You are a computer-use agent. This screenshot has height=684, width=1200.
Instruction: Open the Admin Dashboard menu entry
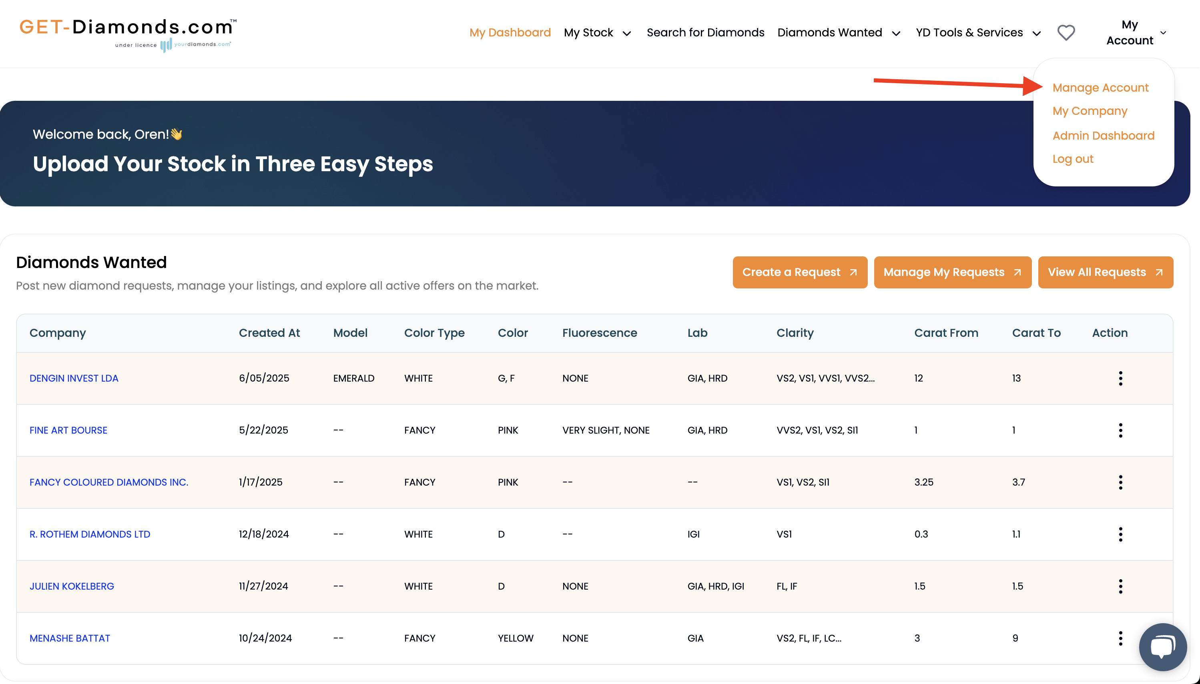1103,136
